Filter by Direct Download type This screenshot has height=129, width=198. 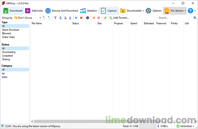(10, 30)
